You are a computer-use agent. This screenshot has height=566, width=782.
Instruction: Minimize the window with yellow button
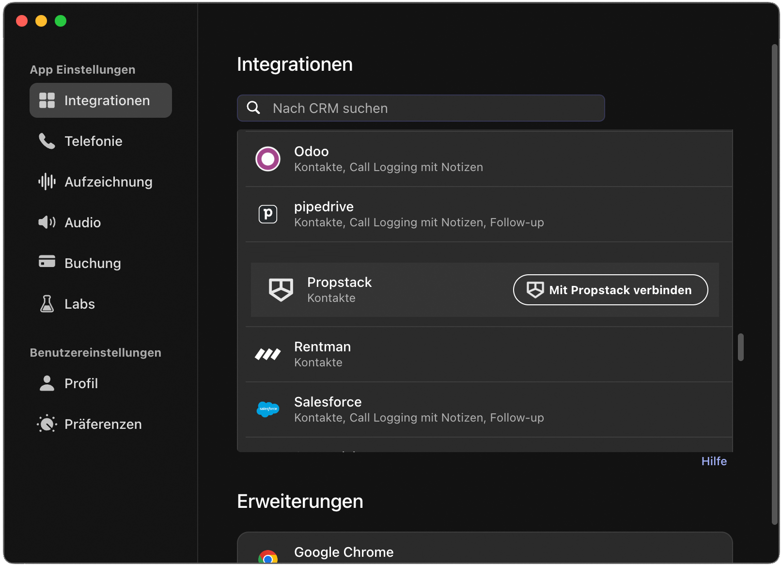41,21
